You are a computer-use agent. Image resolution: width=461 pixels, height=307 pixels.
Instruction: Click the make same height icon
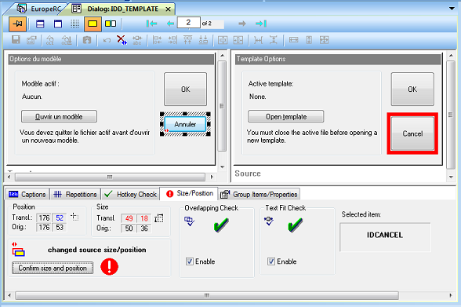(309, 40)
